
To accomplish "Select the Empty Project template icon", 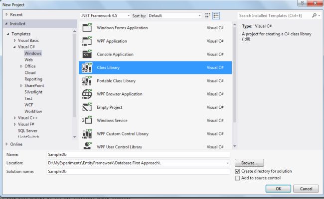I will point(87,107).
